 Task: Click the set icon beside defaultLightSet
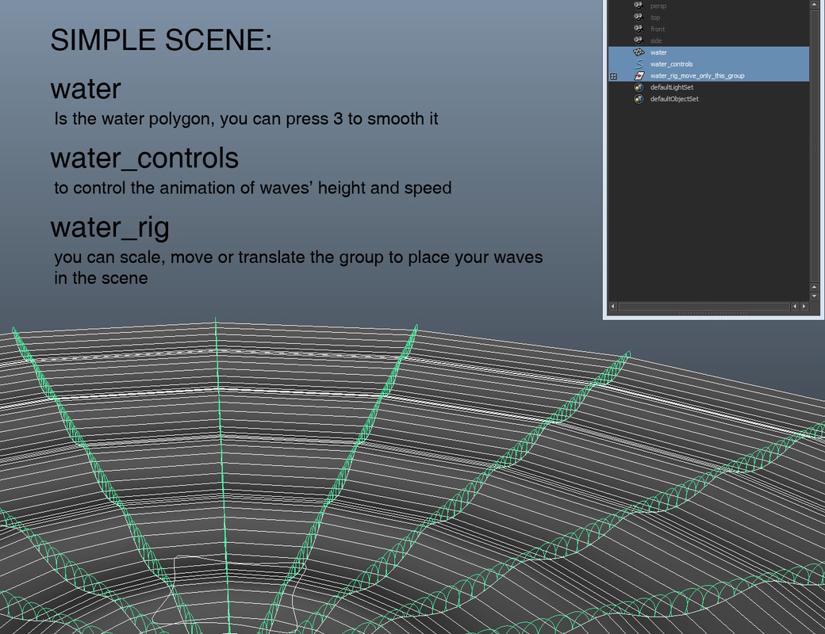click(638, 87)
